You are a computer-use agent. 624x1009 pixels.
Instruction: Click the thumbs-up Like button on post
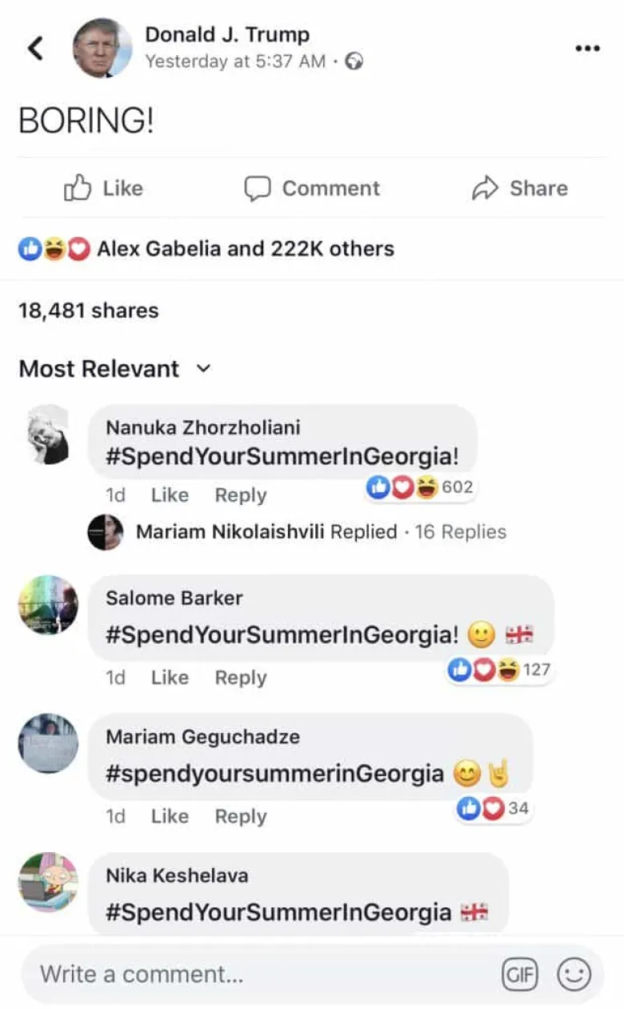(103, 189)
